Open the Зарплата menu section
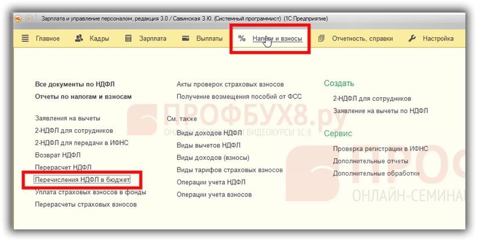 [153, 38]
